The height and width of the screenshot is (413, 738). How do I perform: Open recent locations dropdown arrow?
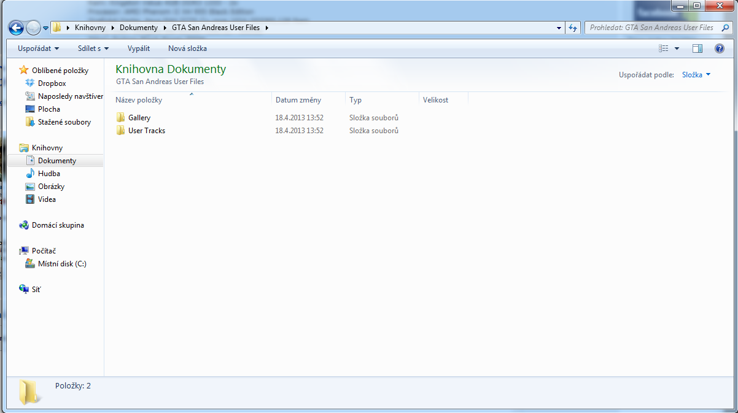45,28
